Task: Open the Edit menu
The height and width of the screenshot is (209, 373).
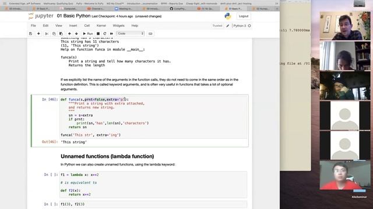Action: click(45, 26)
